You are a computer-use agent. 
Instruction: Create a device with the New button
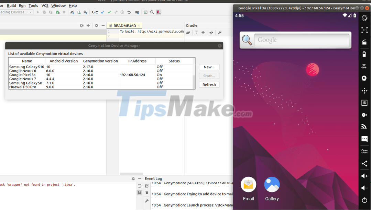tap(209, 67)
